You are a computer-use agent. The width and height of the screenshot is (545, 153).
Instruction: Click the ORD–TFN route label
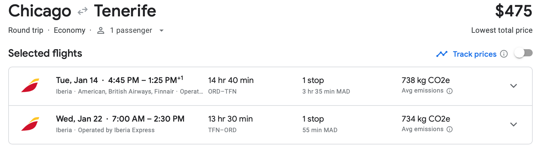coord(222,92)
